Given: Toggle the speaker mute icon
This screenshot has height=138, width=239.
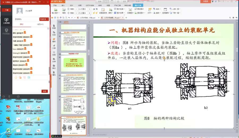Looking at the screenshot, I should tap(4, 96).
